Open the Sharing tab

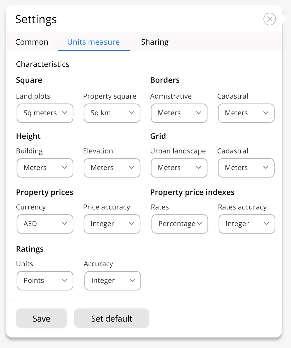[x=155, y=42]
